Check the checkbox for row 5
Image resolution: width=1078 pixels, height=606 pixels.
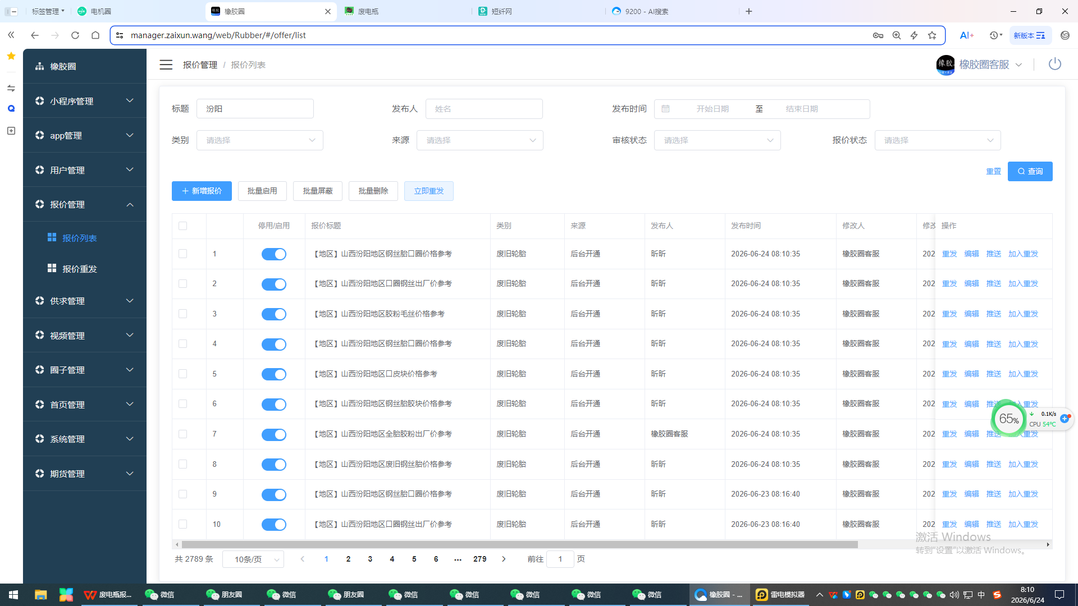pyautogui.click(x=182, y=374)
